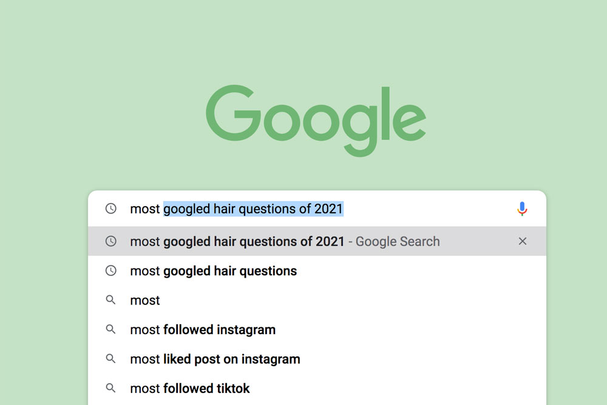607x405 pixels.
Task: Click clock icon beside 'most googled hair questions' suggestion
Action: 110,271
